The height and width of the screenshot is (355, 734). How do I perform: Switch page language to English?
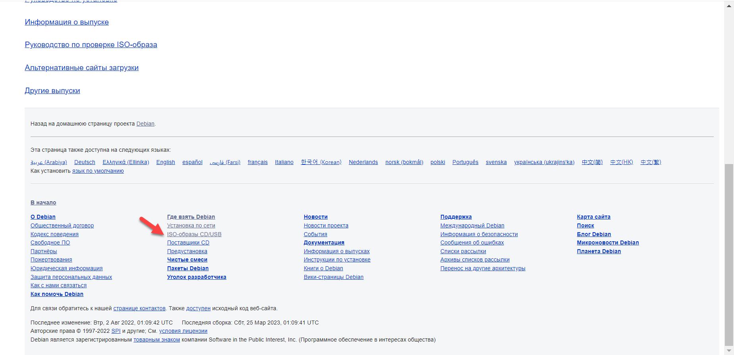coord(166,162)
